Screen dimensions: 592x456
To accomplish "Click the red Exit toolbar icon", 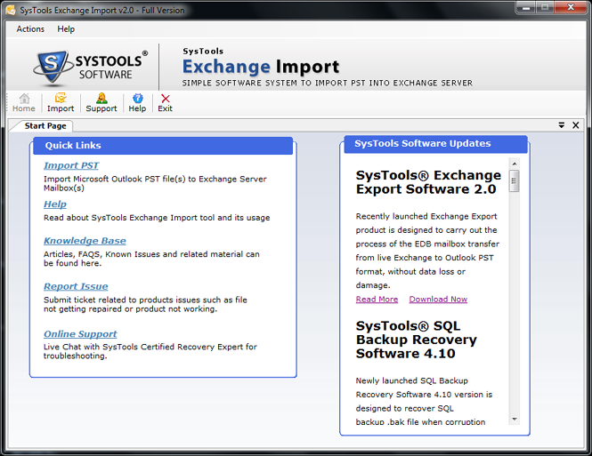I will 165,102.
